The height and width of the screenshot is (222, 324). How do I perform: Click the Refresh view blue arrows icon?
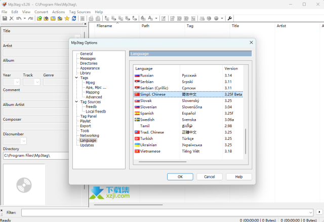pyautogui.click(x=74, y=18)
